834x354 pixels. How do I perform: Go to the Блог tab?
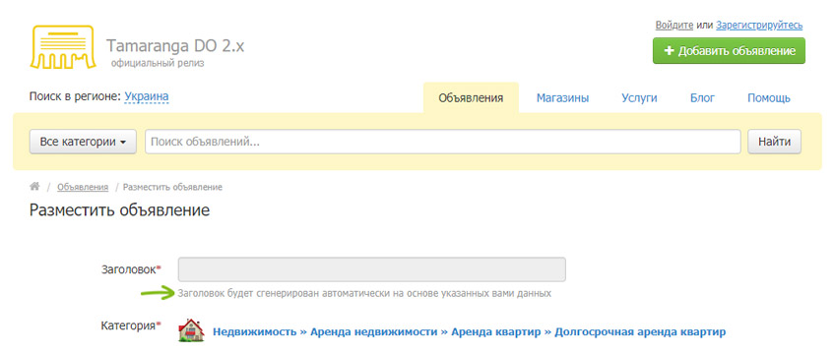click(x=703, y=98)
